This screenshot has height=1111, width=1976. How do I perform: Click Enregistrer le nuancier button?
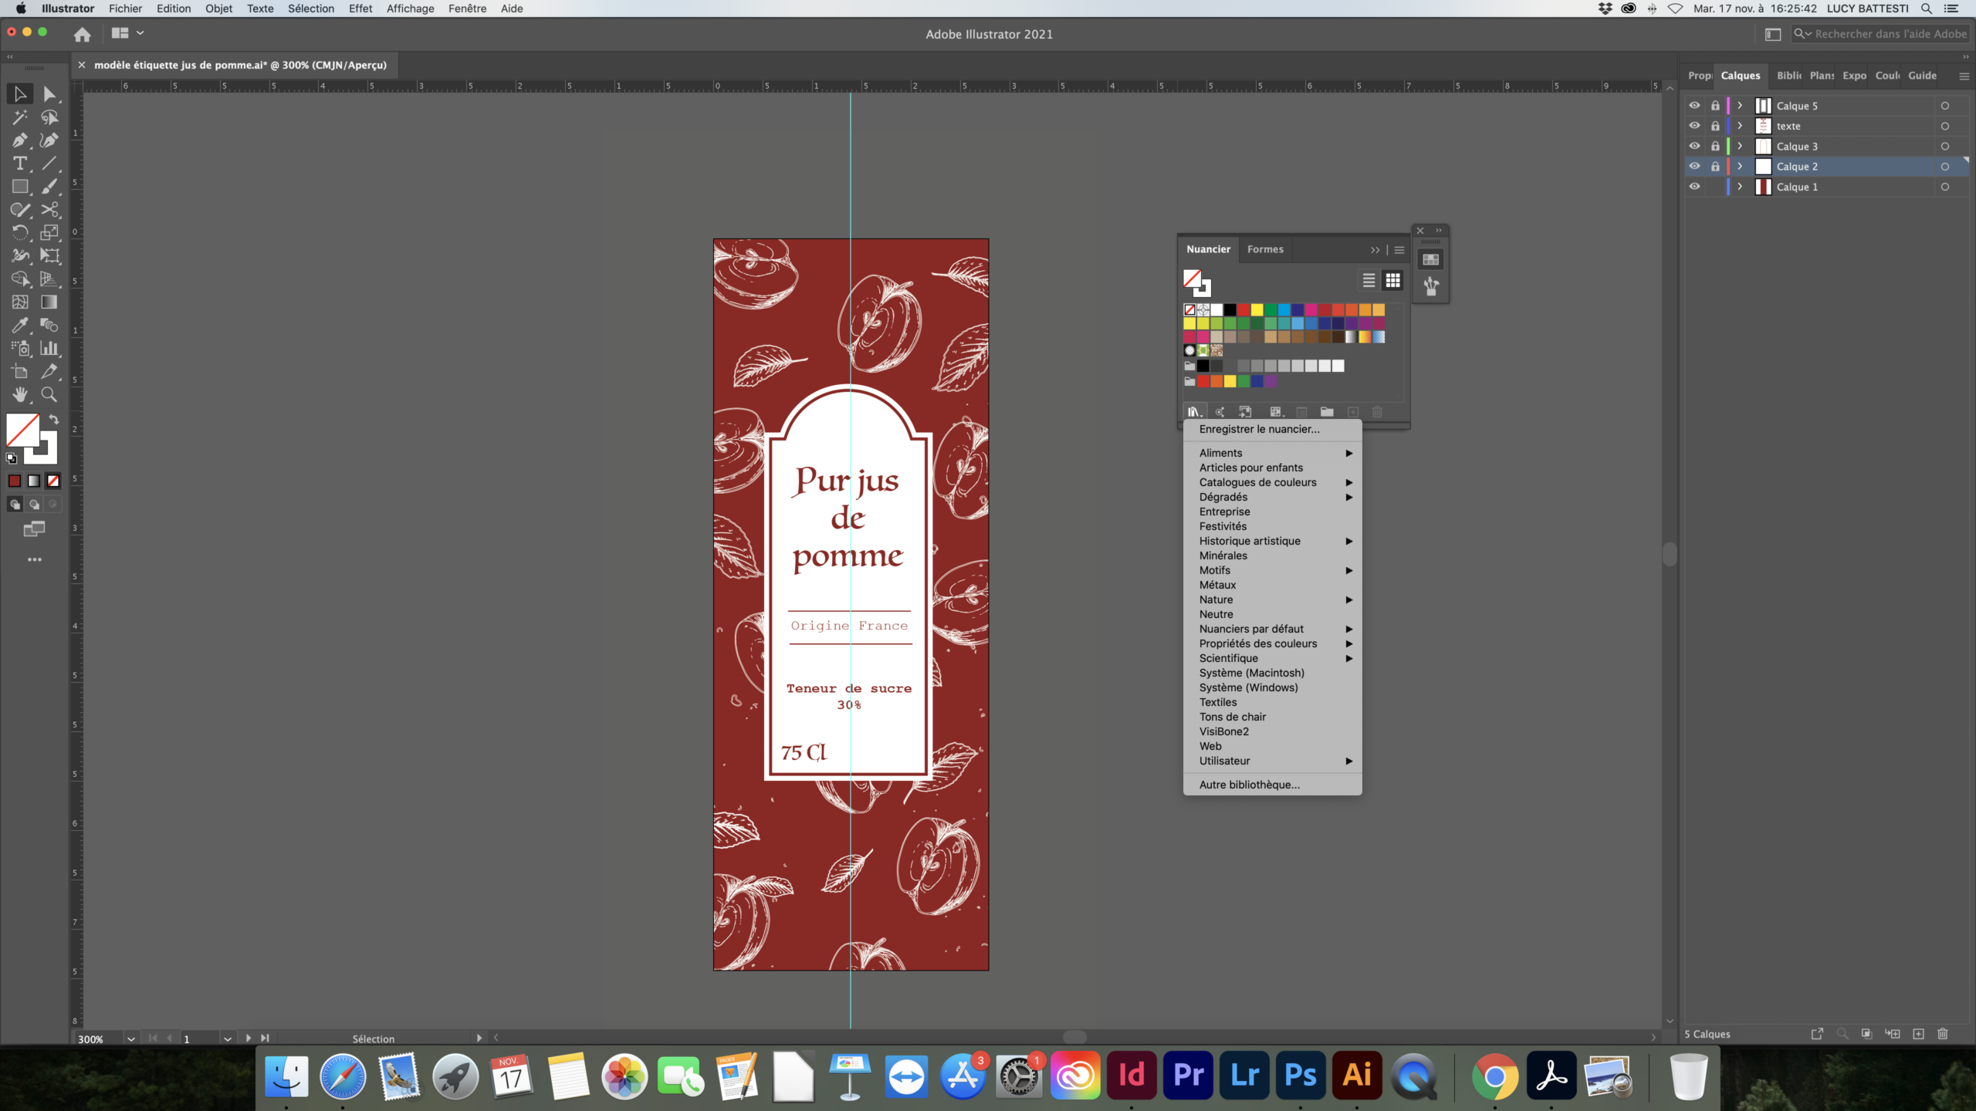(x=1258, y=429)
